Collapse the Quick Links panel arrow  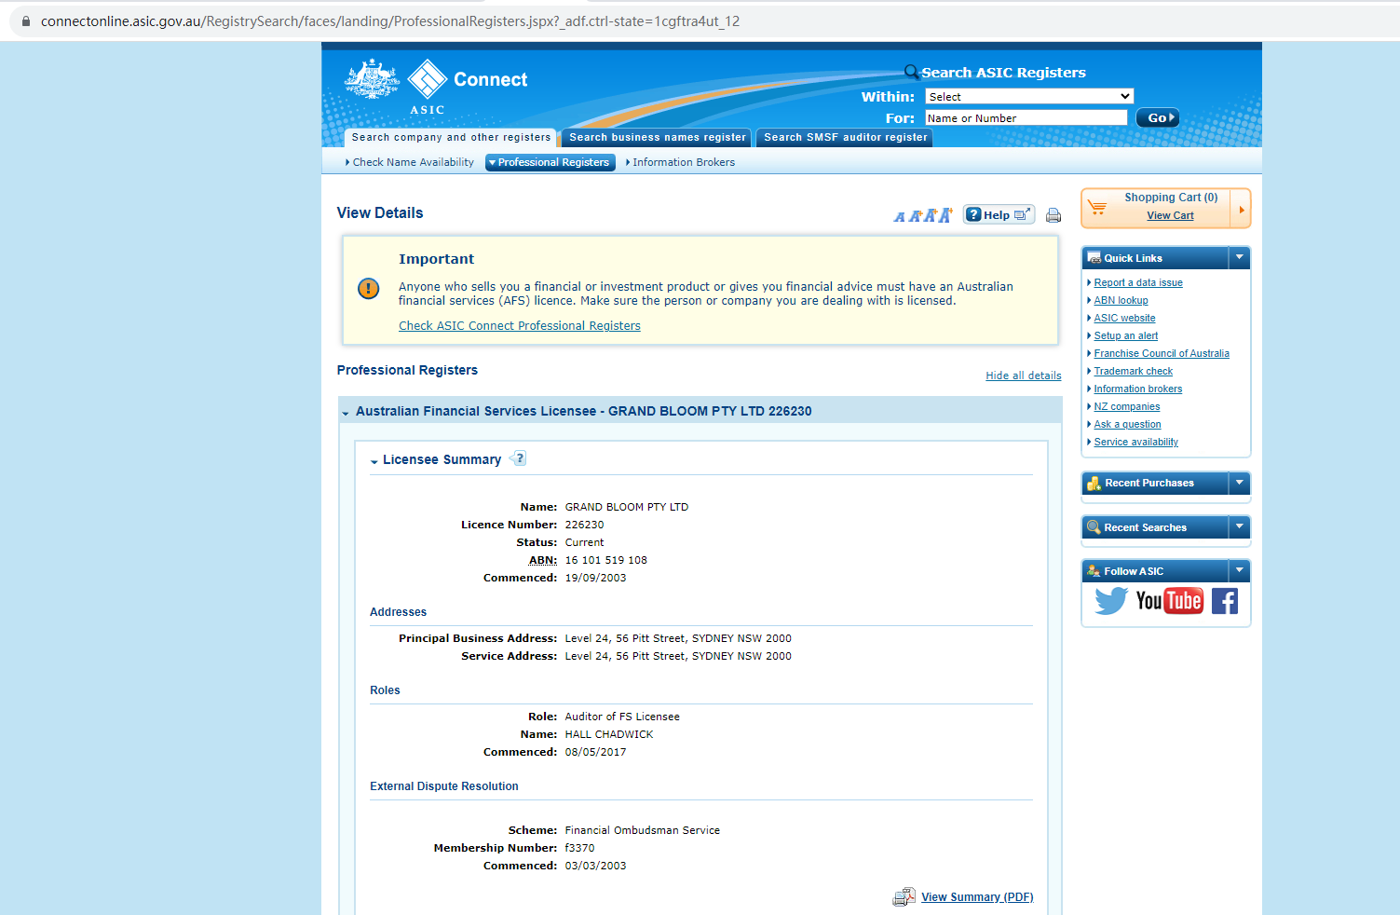tap(1239, 257)
